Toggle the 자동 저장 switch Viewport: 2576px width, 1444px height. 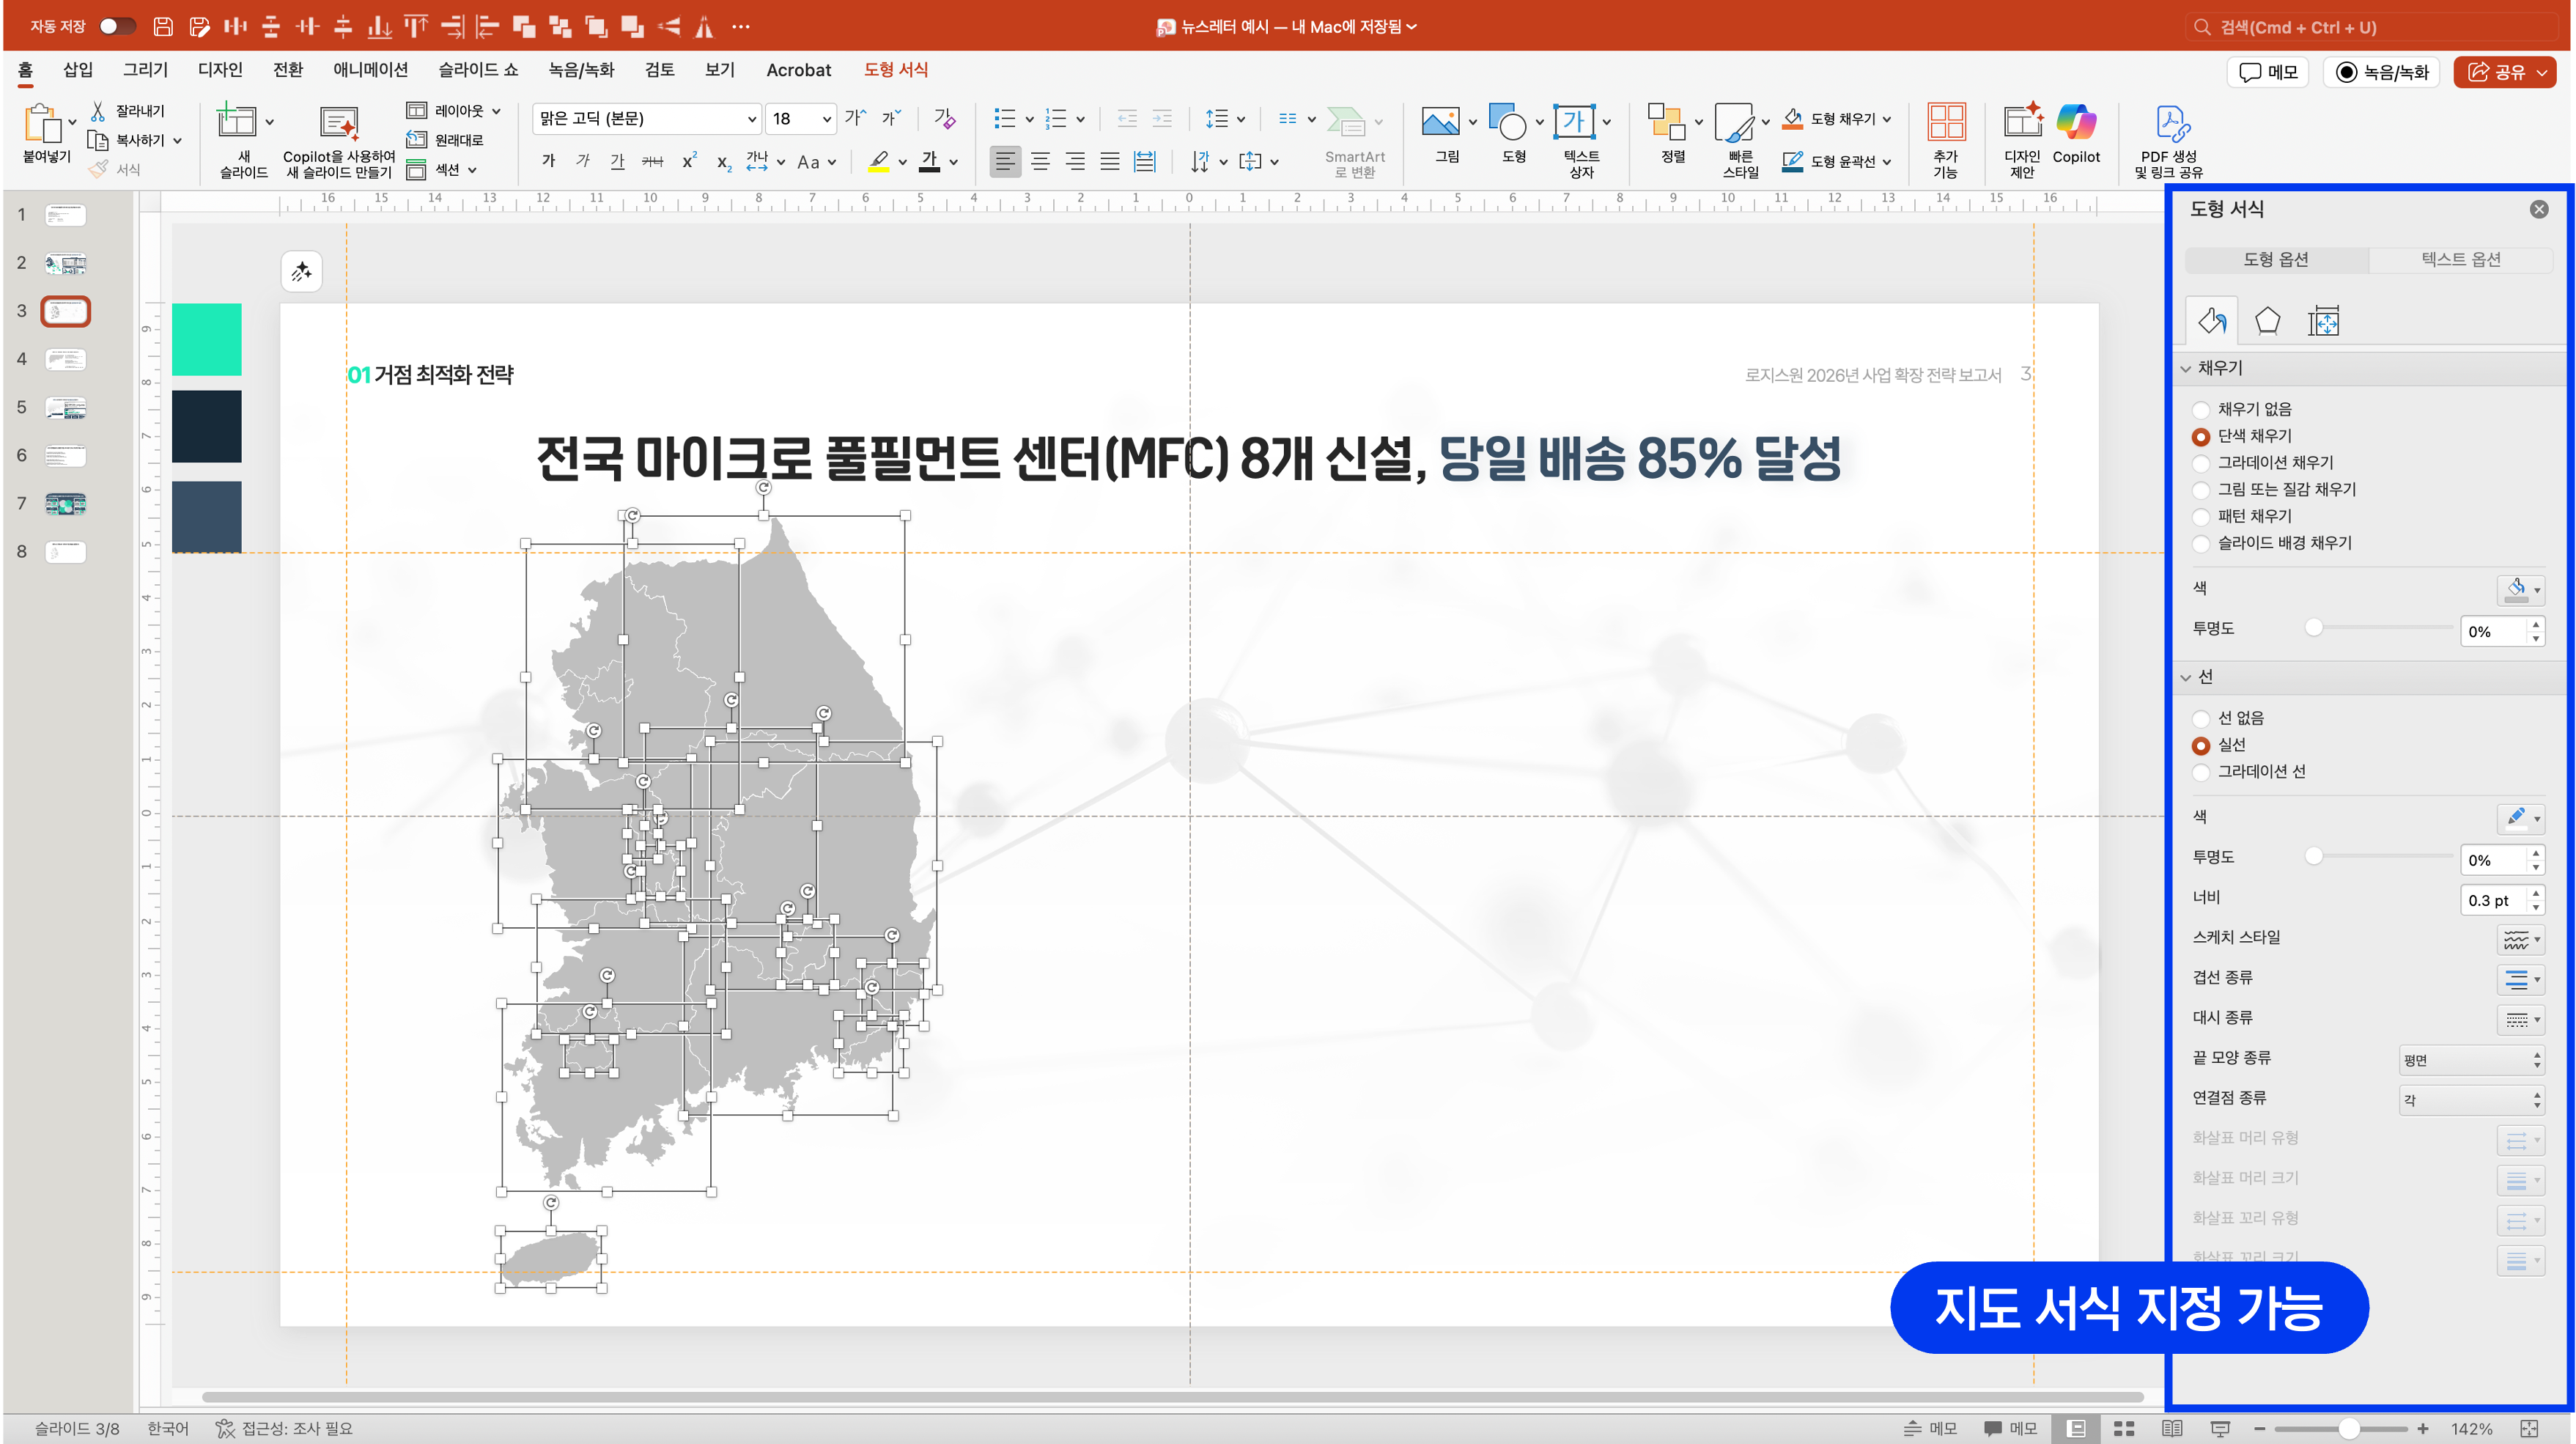(117, 26)
